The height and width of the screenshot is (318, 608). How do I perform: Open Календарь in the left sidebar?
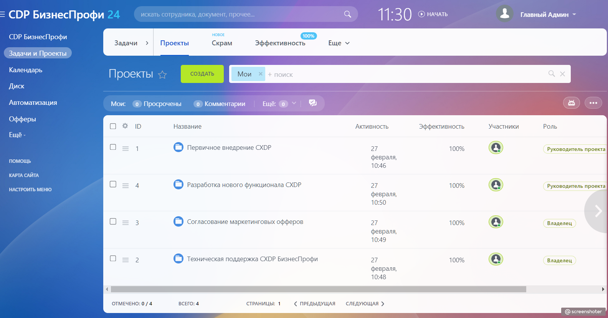(x=26, y=70)
